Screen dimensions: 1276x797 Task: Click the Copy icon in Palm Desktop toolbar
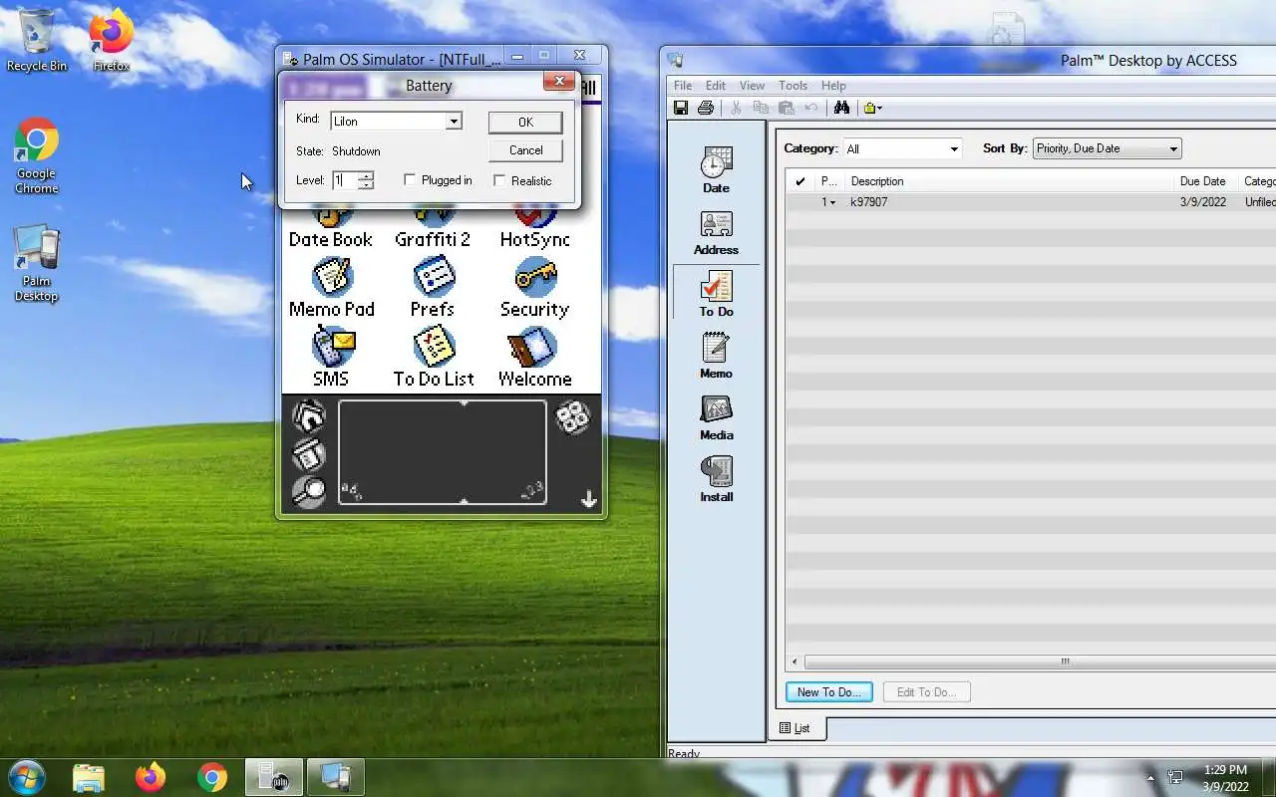(x=761, y=108)
